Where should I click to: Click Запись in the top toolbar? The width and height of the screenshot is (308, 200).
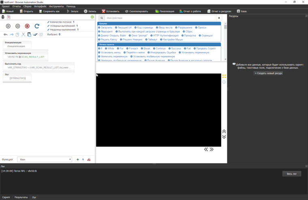[x=90, y=11]
